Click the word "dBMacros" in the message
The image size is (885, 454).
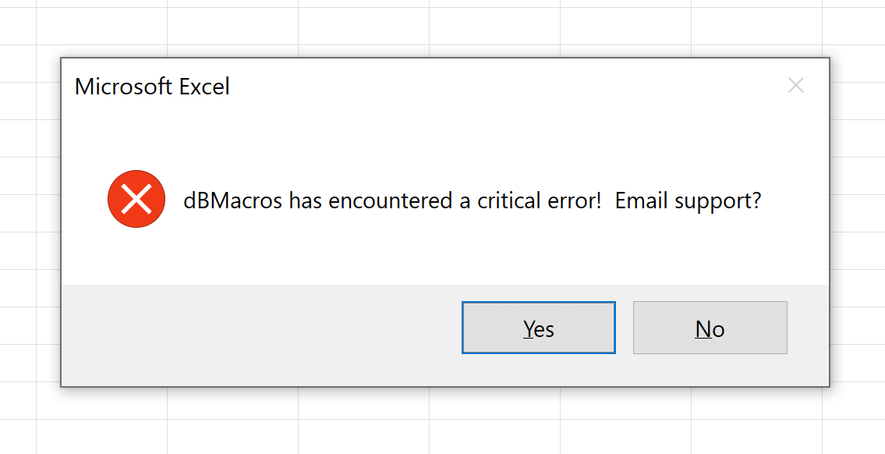(x=233, y=201)
